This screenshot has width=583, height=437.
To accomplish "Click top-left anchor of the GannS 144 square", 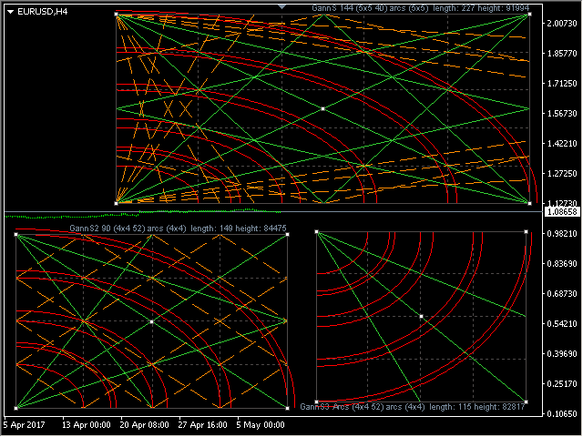I will coord(117,15).
